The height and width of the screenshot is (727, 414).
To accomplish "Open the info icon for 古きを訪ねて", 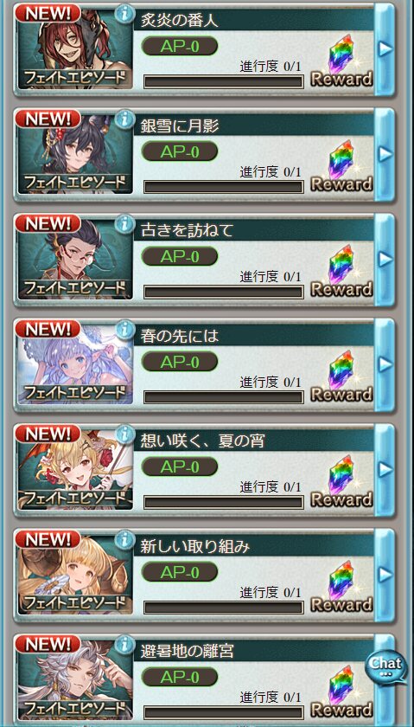I will point(122,225).
